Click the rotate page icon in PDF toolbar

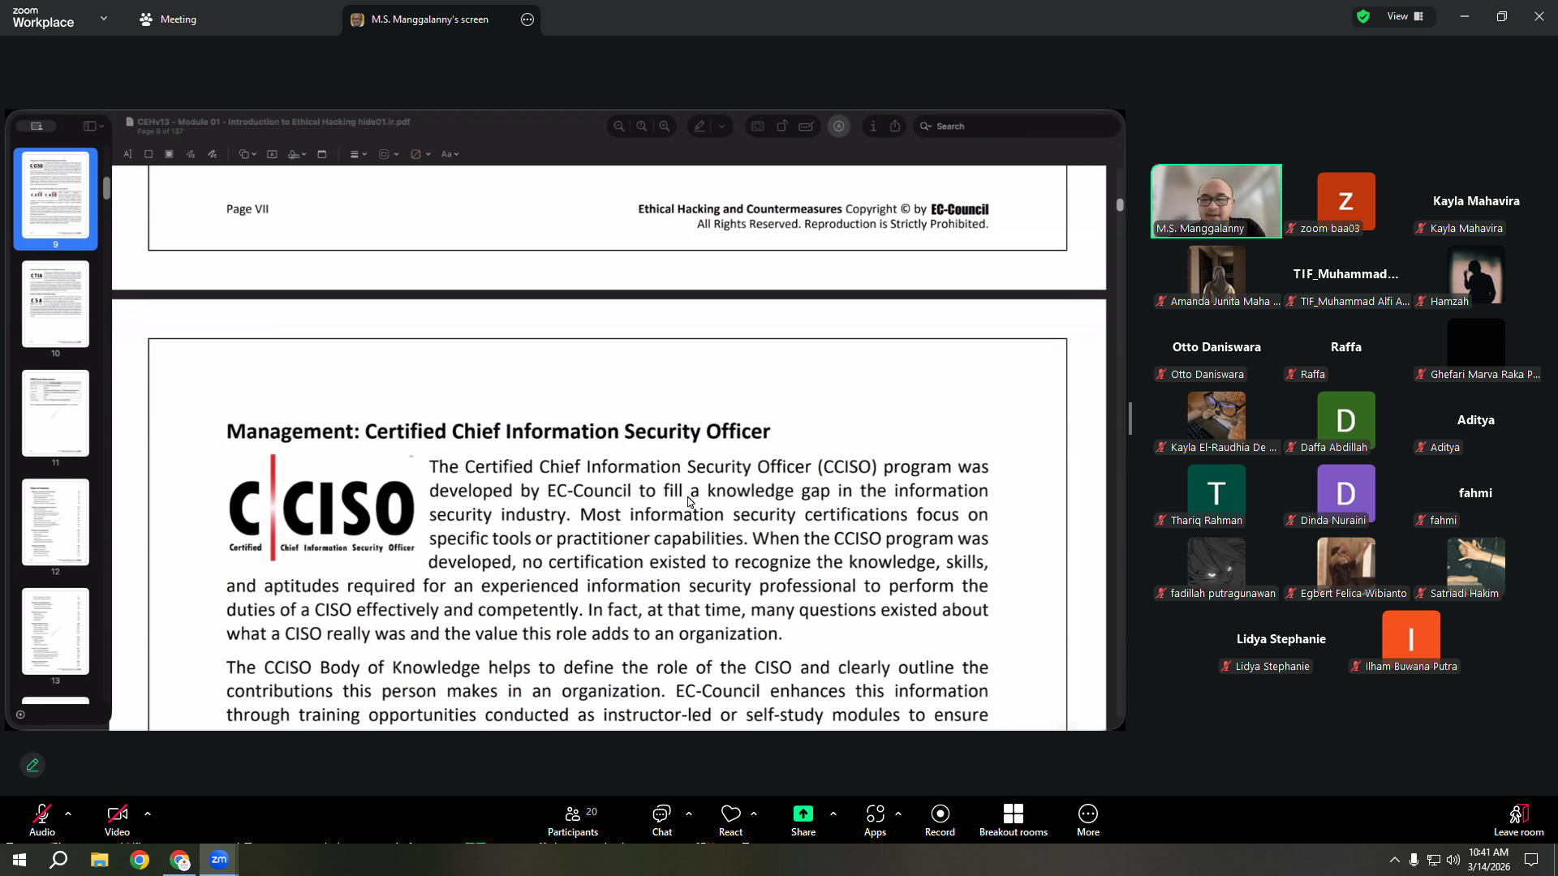tap(782, 127)
